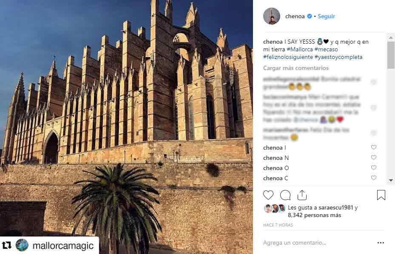Click the chenoa profile avatar
The width and height of the screenshot is (395, 254).
tap(272, 17)
